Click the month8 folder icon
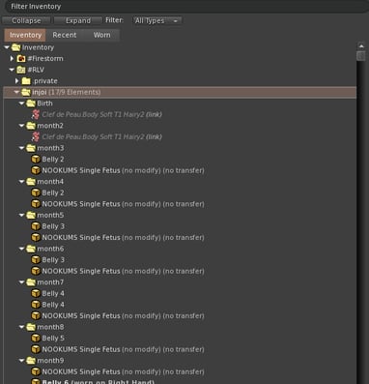369x384 pixels. [31, 327]
